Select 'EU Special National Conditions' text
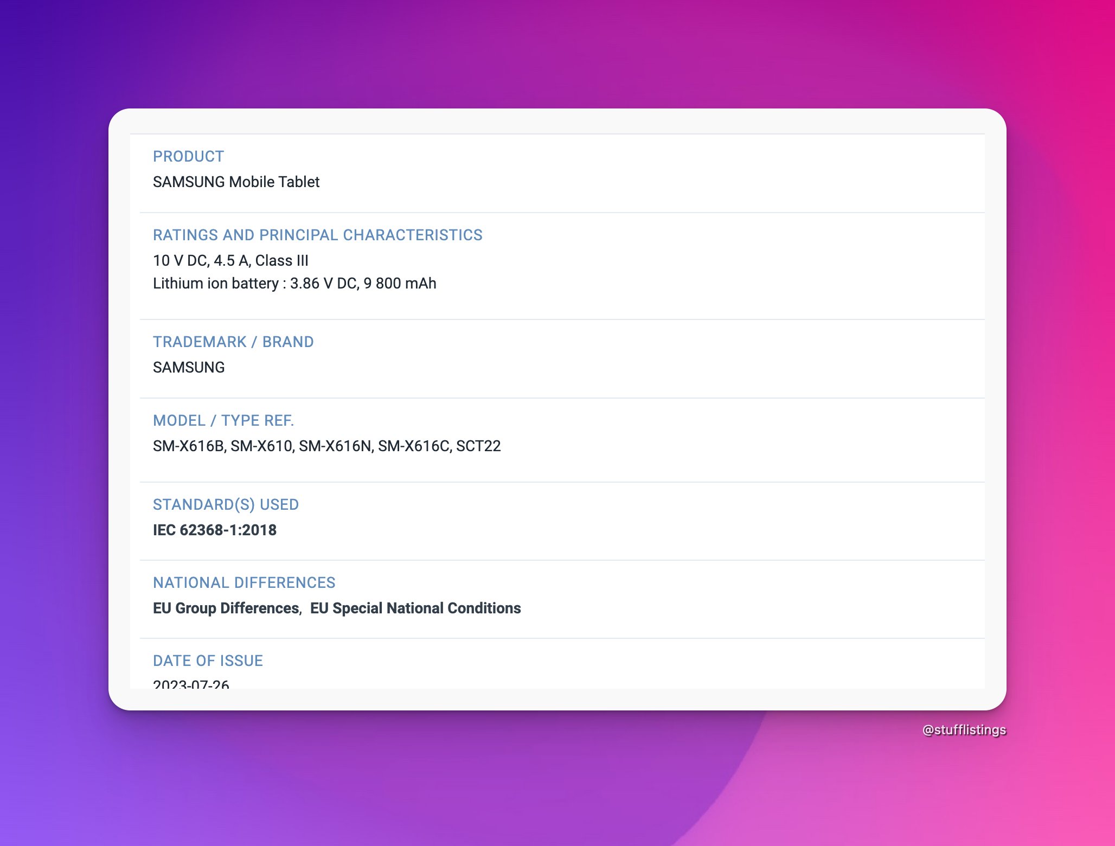The height and width of the screenshot is (846, 1115). [415, 608]
